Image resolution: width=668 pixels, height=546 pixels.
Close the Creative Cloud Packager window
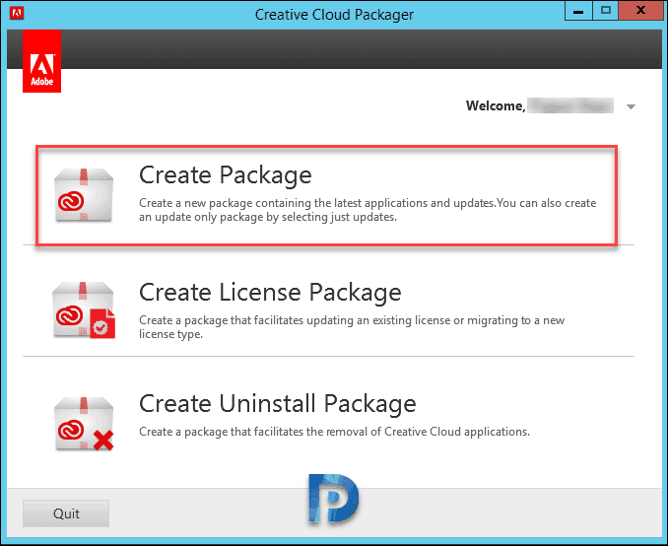coord(640,11)
